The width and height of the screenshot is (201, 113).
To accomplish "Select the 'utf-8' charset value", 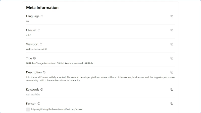I will [x=29, y=35].
